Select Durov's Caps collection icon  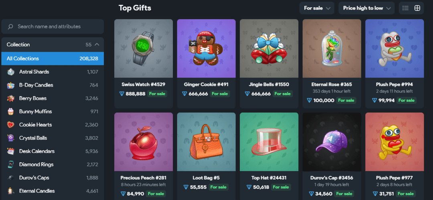[10, 178]
